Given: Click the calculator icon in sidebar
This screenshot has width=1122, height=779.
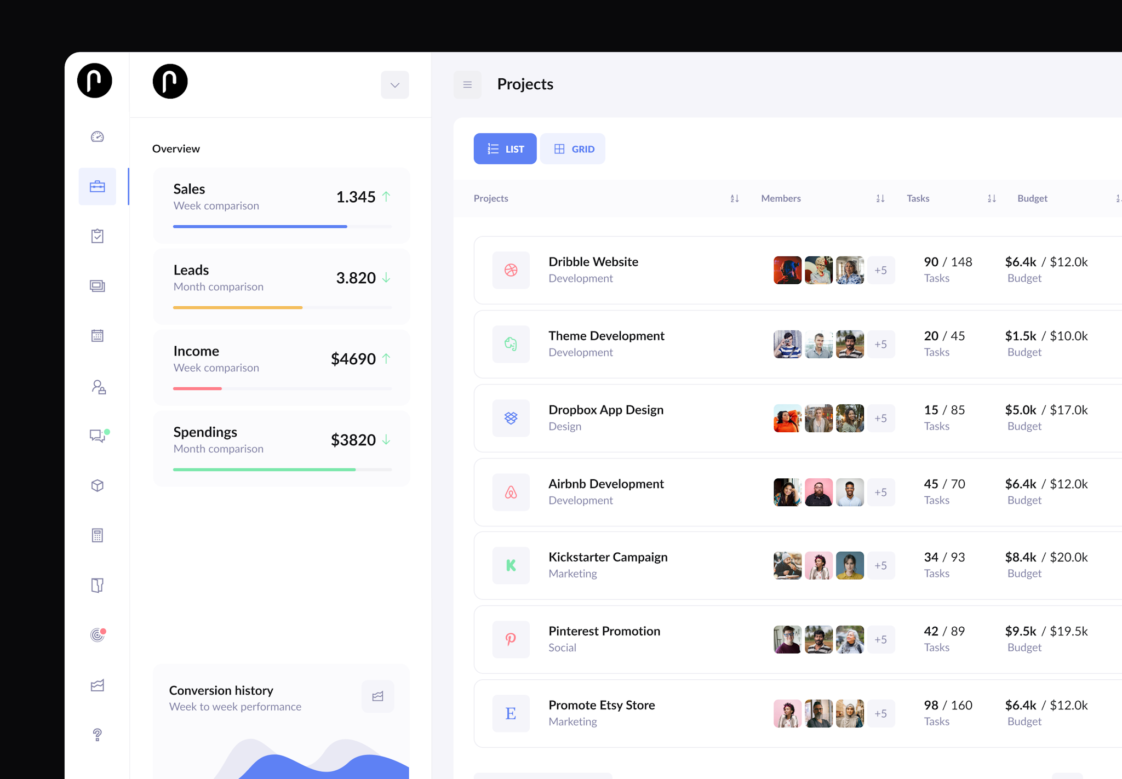Looking at the screenshot, I should (x=98, y=535).
